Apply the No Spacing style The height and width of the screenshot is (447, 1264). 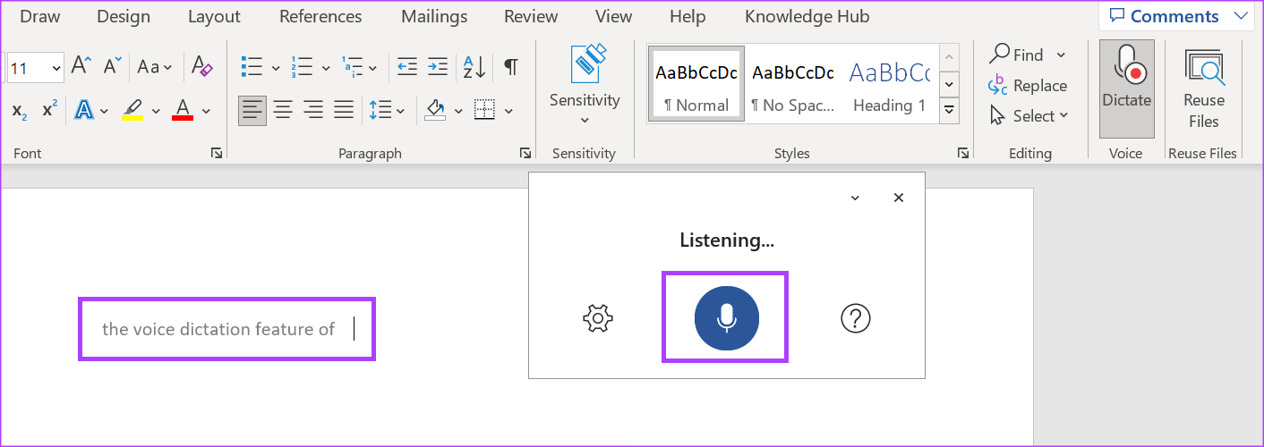[793, 84]
